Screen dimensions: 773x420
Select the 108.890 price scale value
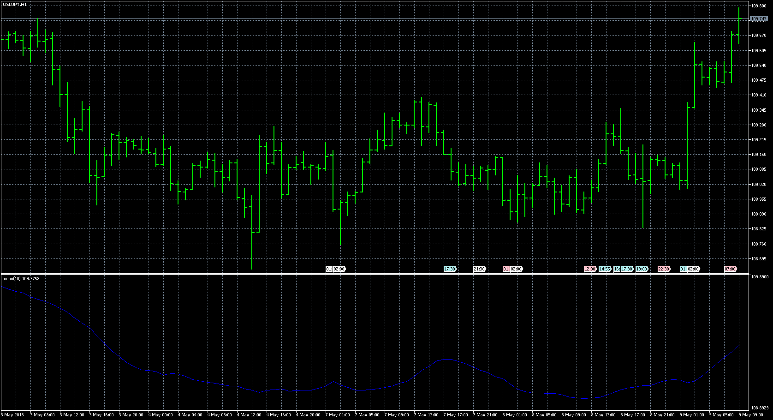point(759,214)
